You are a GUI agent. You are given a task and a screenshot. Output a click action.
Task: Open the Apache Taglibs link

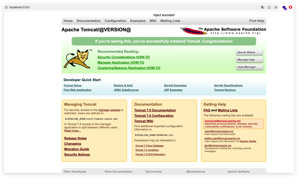coord(248,141)
